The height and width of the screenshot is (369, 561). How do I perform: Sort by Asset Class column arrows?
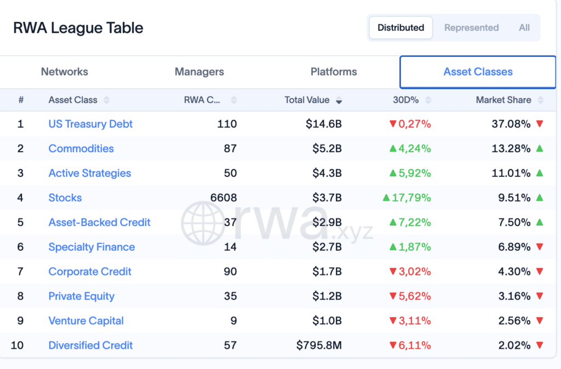(x=107, y=100)
